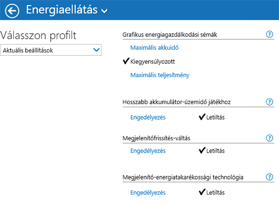Viewport: 279px width, 203px height.
Task: Click the Energiaellátás page title
Action: [x=62, y=10]
